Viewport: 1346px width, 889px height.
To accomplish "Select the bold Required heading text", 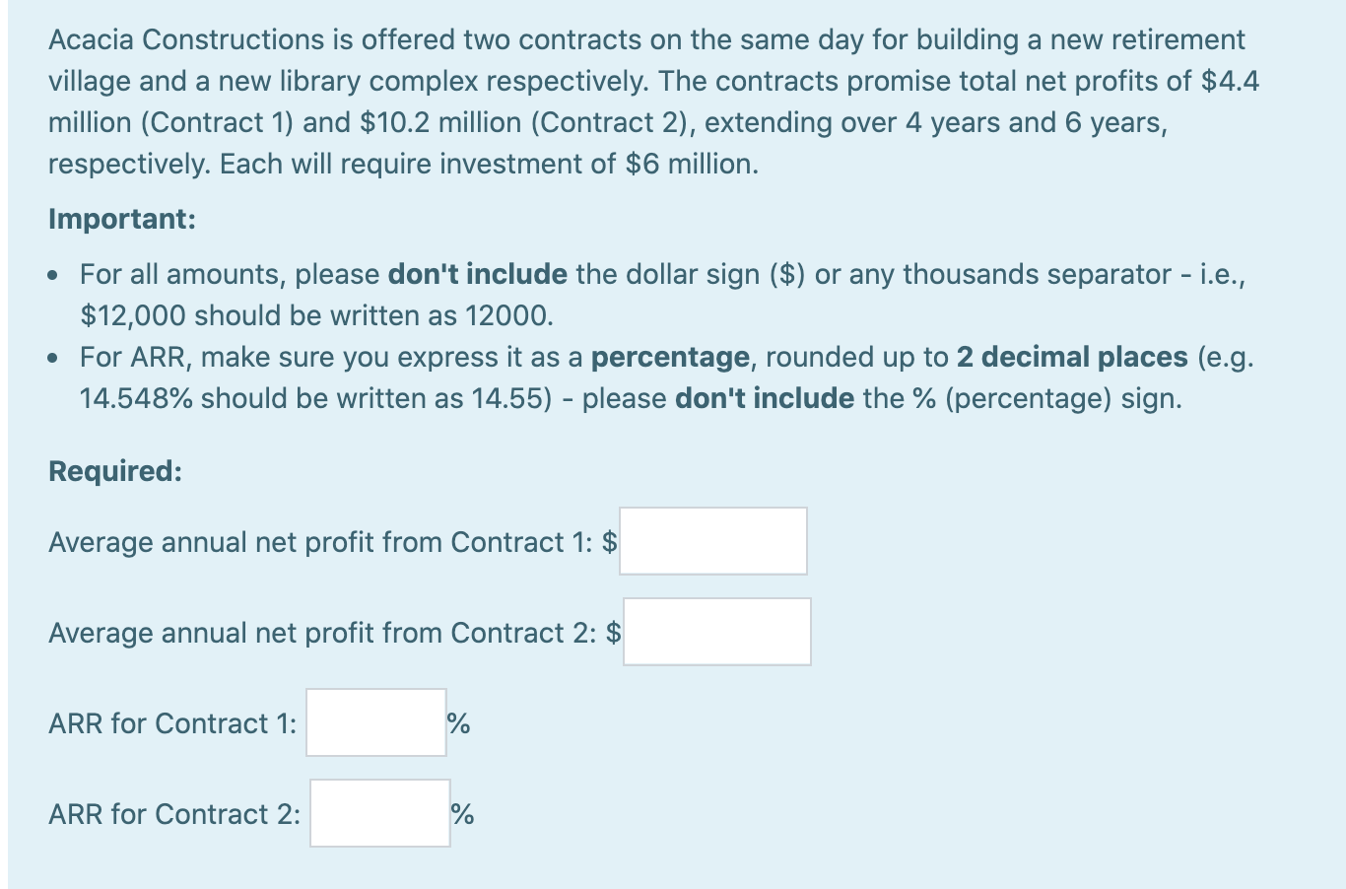I will pyautogui.click(x=112, y=471).
